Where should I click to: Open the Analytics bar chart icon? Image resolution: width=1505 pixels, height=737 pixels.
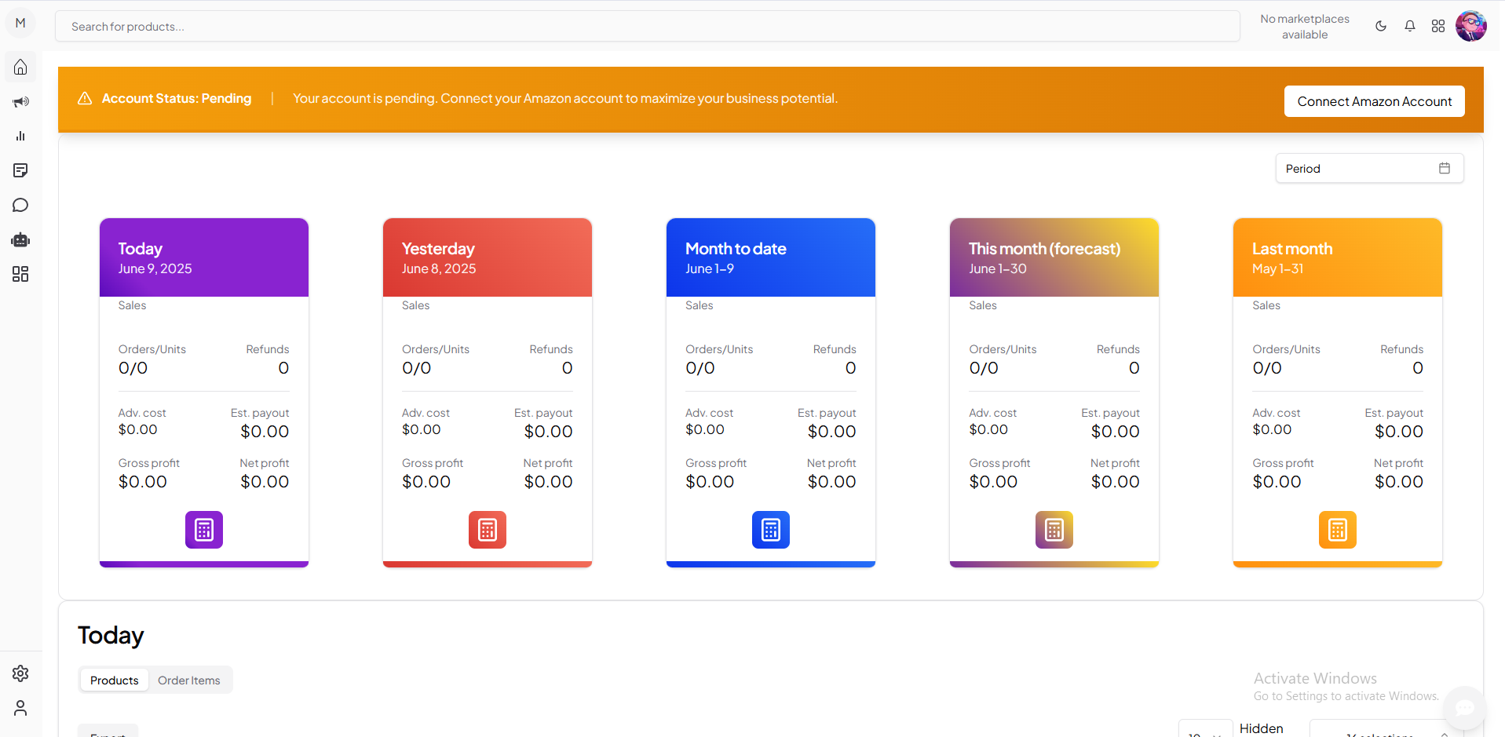coord(20,136)
